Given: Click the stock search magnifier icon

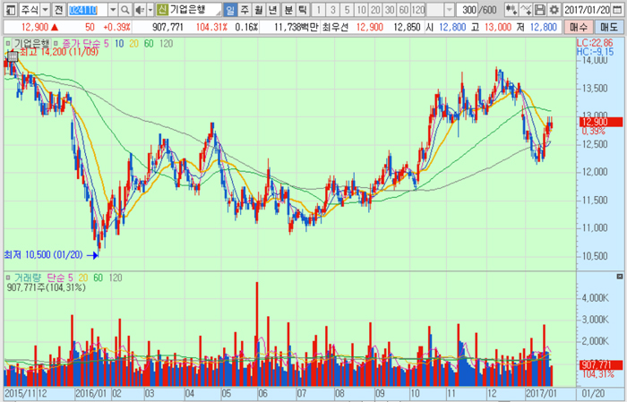Looking at the screenshot, I should 125,9.
